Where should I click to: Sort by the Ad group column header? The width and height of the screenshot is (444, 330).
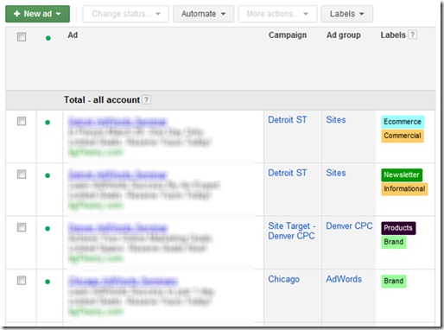343,35
